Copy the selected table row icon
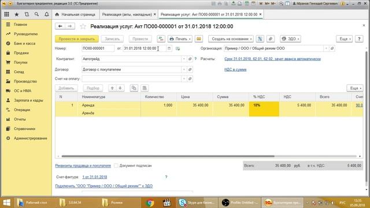The width and height of the screenshot is (370, 208). point(134,88)
